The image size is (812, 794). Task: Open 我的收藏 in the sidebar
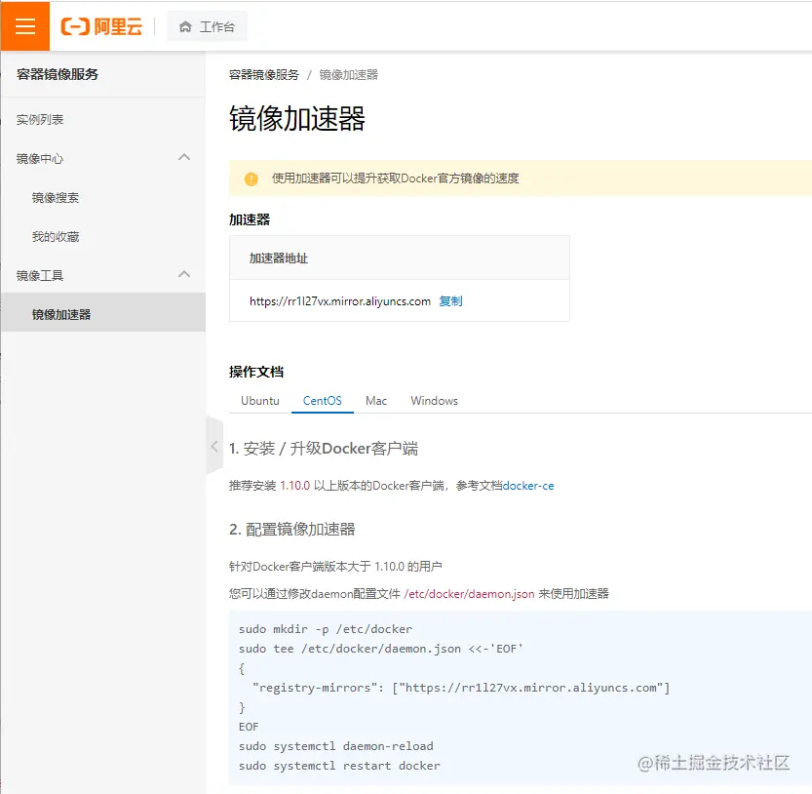tap(56, 237)
